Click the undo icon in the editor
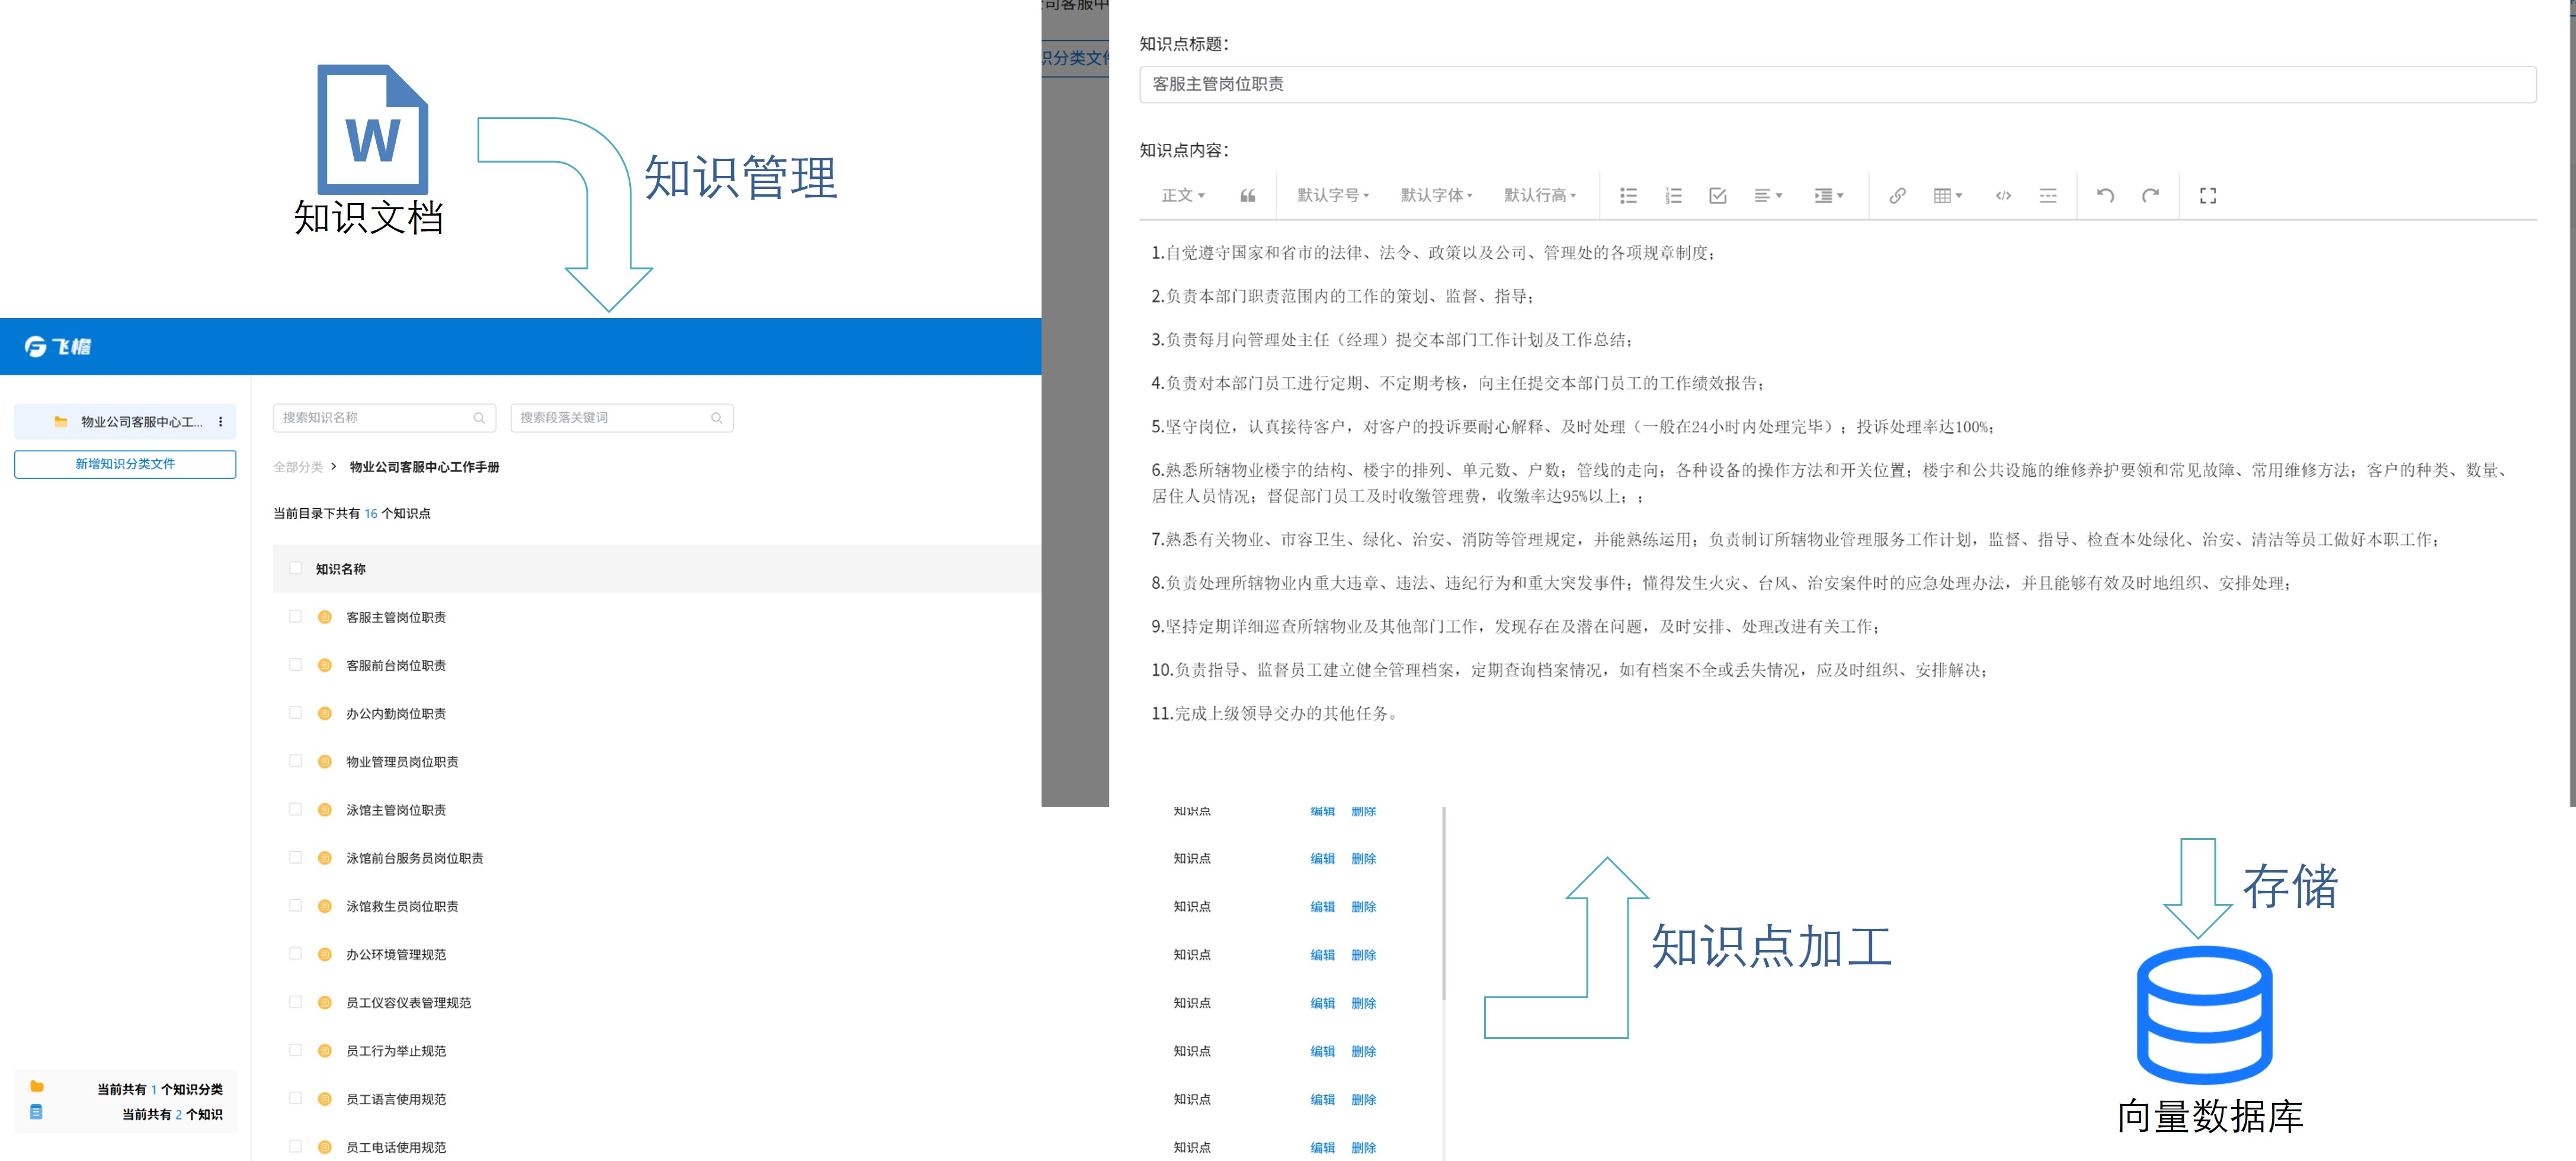Image resolution: width=2576 pixels, height=1161 pixels. click(x=2106, y=196)
